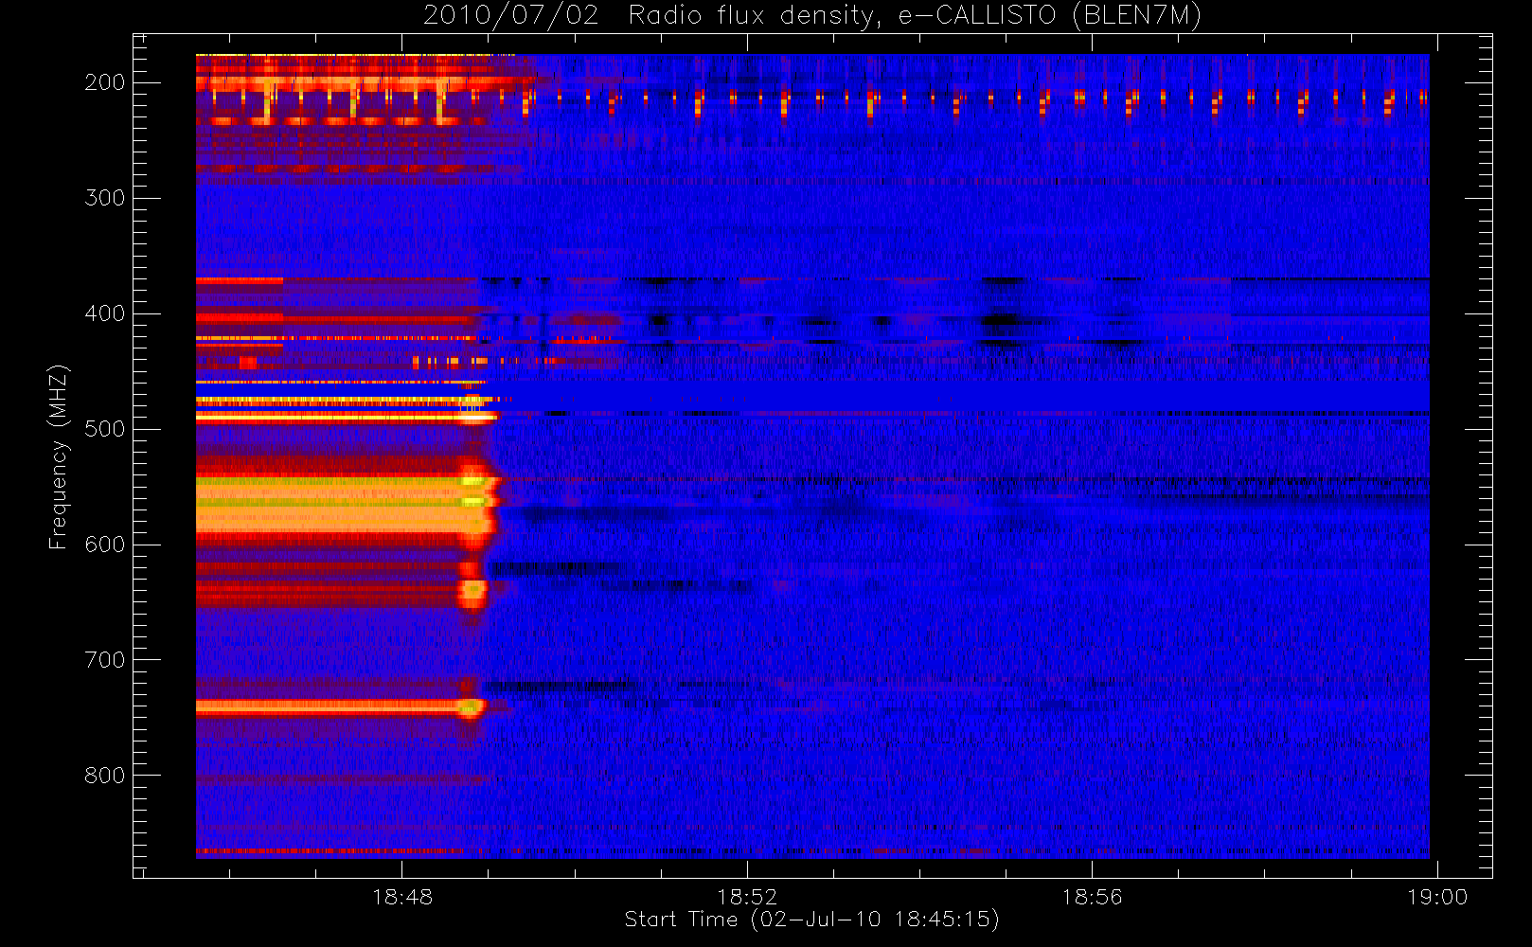Click the 18:52 time tick label
Screen dimensions: 1532x947
coord(747,897)
